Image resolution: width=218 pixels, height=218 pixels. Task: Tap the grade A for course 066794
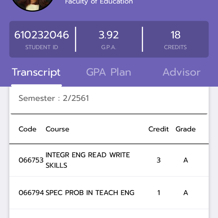click(x=186, y=192)
